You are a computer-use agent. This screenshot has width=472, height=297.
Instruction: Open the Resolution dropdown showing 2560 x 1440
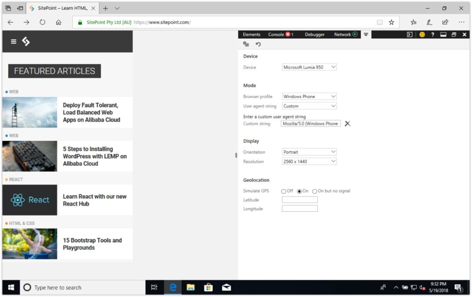coord(309,161)
